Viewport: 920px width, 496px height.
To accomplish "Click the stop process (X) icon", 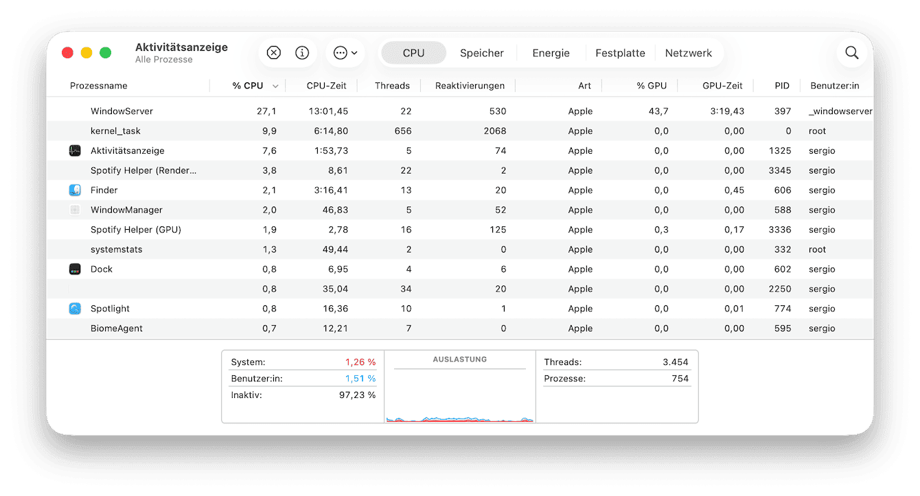I will click(x=273, y=52).
